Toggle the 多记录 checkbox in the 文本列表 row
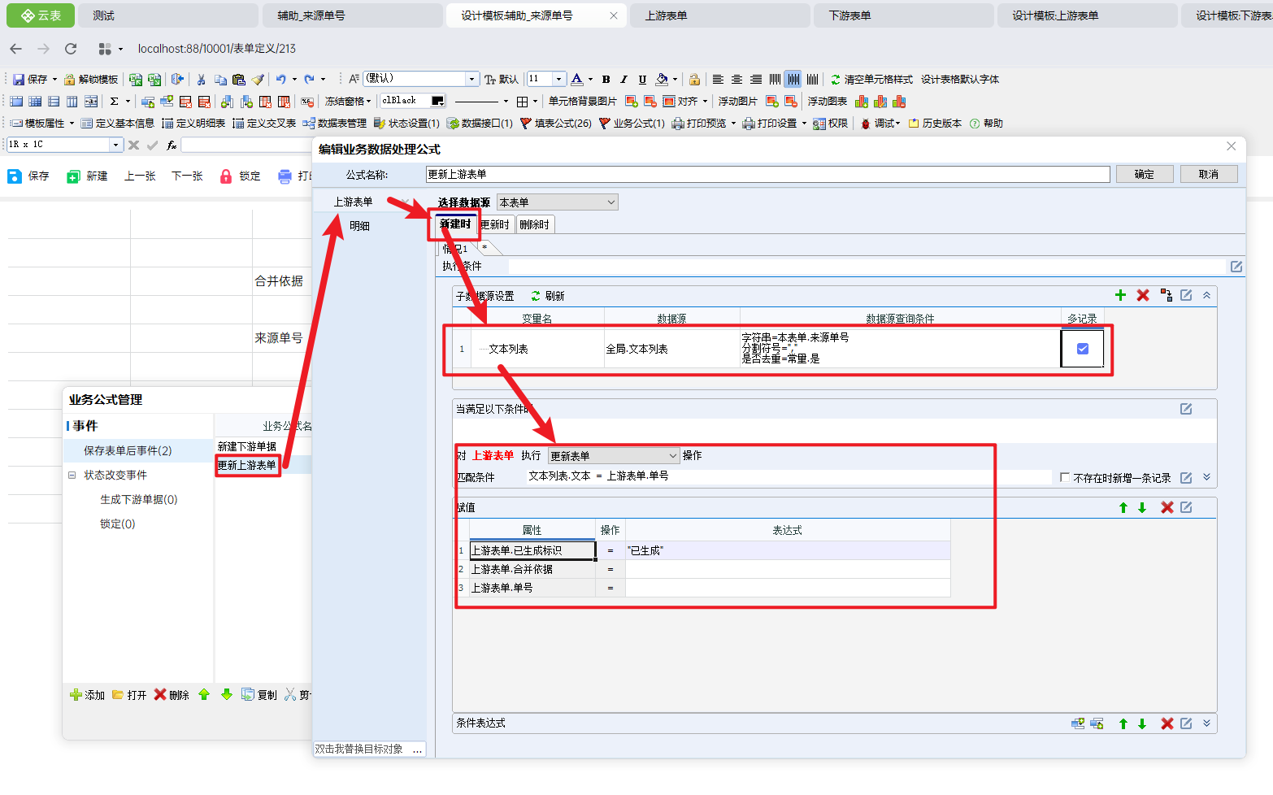The width and height of the screenshot is (1273, 795). pos(1082,349)
